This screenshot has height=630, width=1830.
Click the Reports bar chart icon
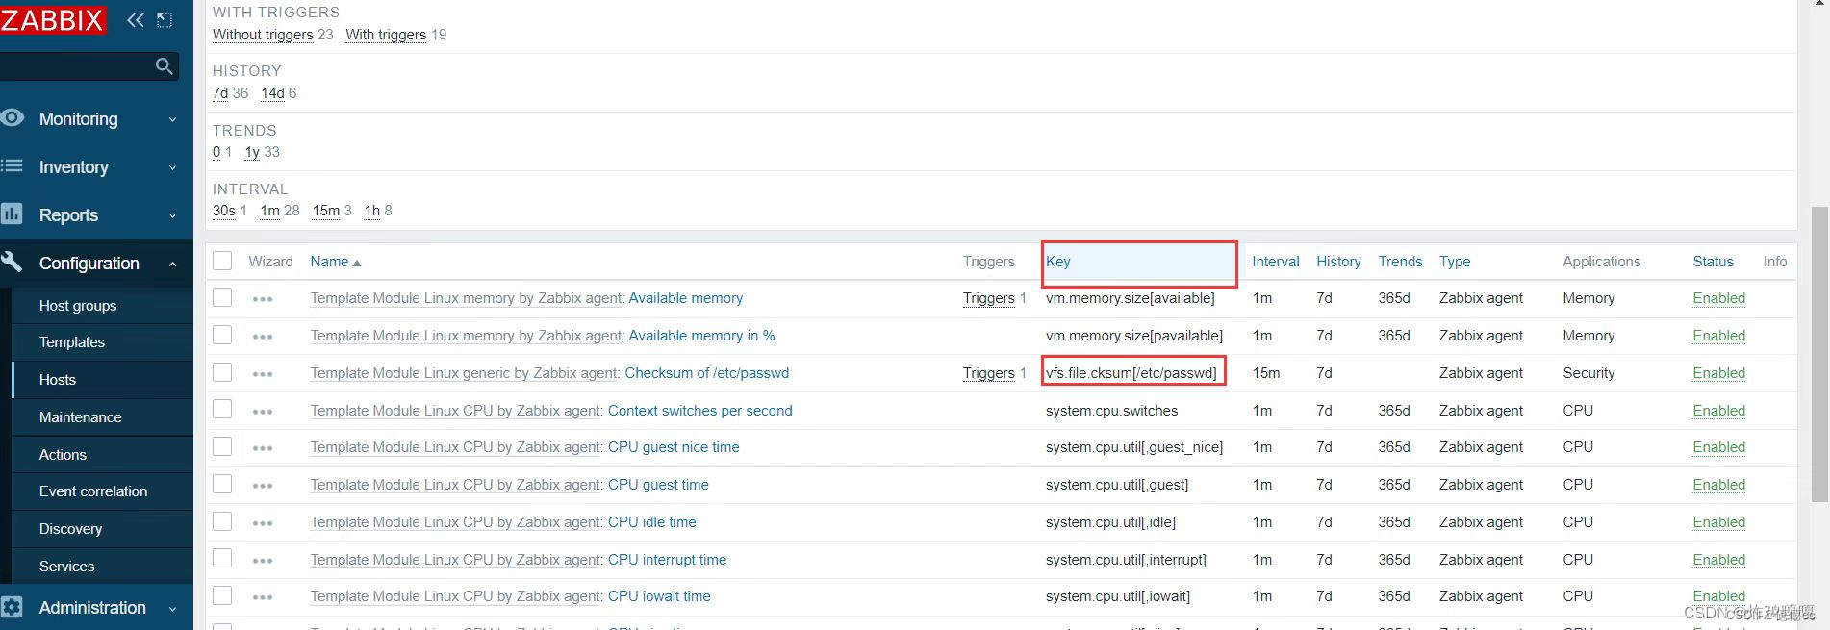[x=13, y=214]
